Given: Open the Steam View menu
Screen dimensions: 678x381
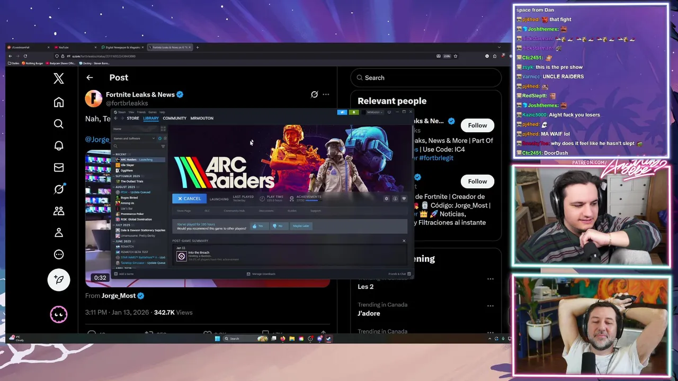Looking at the screenshot, I should 131,112.
